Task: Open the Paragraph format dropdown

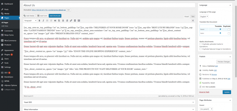Action: coord(30,21)
